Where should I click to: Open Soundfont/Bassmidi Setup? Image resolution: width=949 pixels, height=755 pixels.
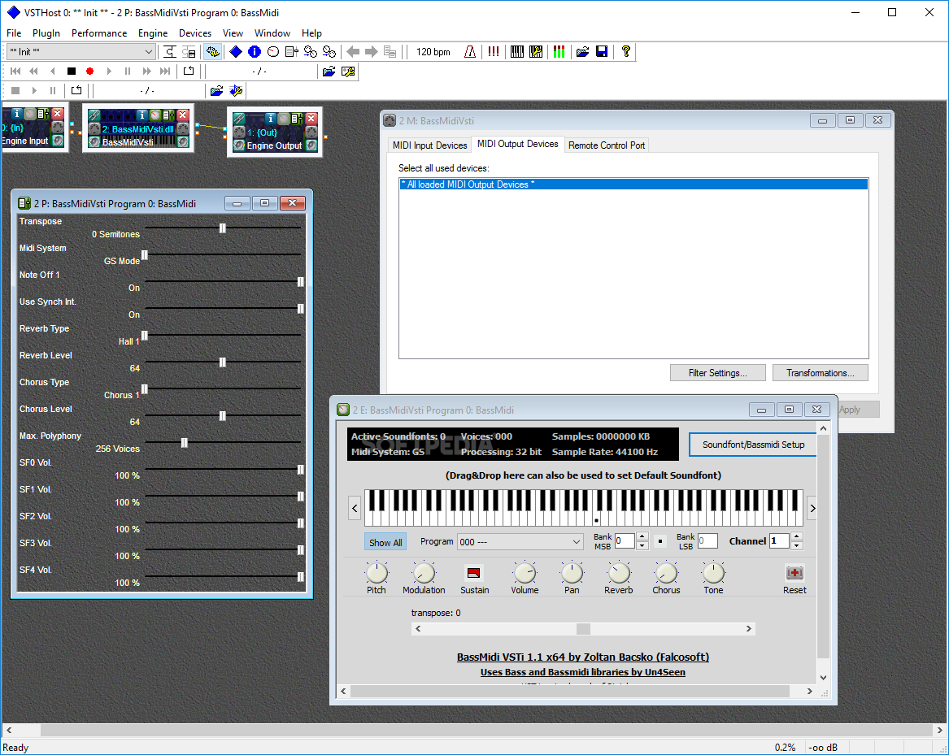tap(753, 445)
